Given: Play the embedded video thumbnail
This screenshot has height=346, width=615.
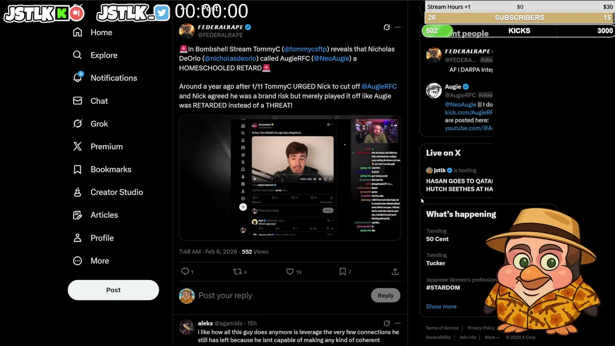Looking at the screenshot, I should pos(290,178).
